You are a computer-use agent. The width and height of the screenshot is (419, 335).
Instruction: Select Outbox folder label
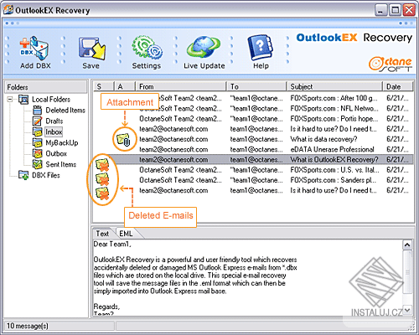pos(56,153)
